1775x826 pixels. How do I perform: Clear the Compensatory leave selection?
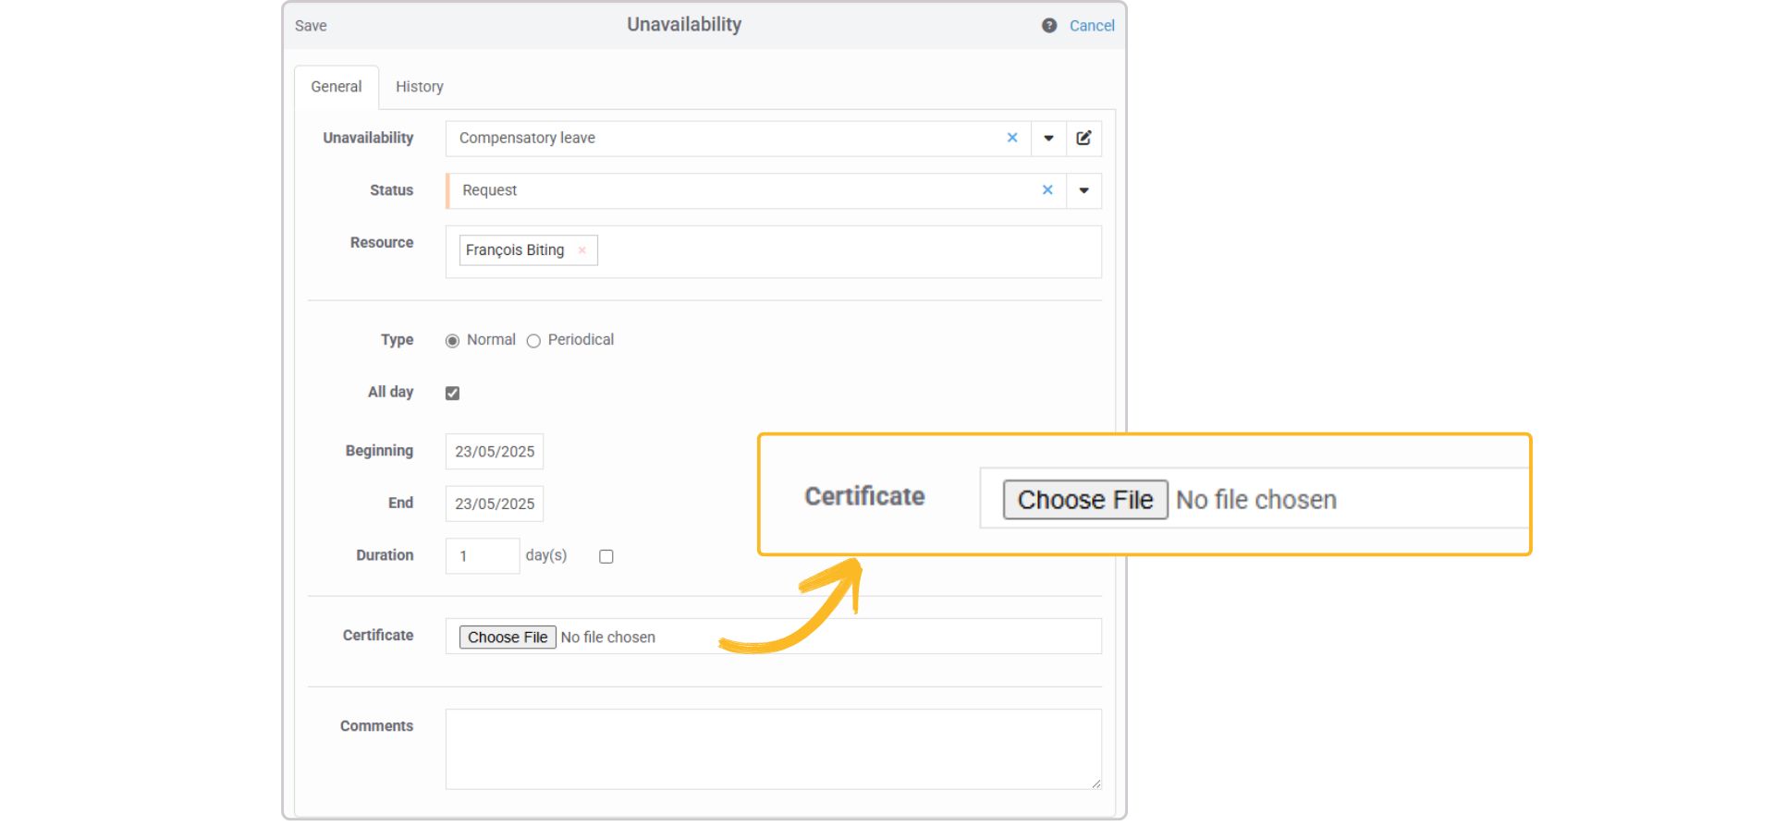point(1011,139)
